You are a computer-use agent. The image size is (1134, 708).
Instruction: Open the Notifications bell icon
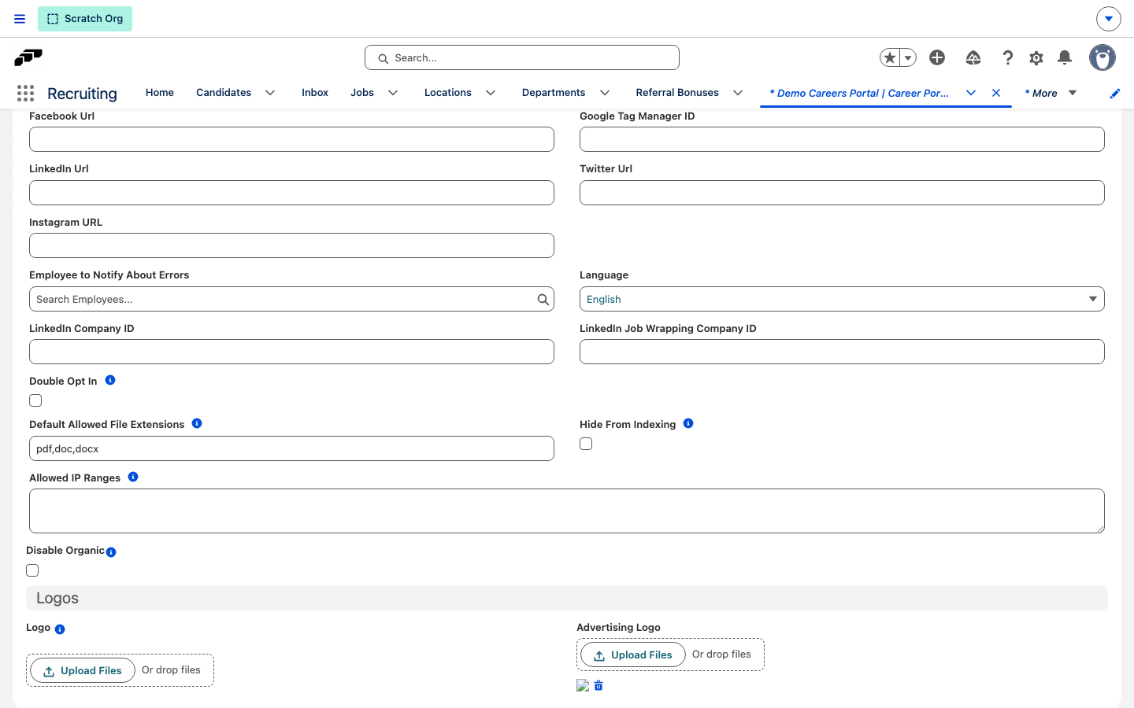pyautogui.click(x=1065, y=57)
